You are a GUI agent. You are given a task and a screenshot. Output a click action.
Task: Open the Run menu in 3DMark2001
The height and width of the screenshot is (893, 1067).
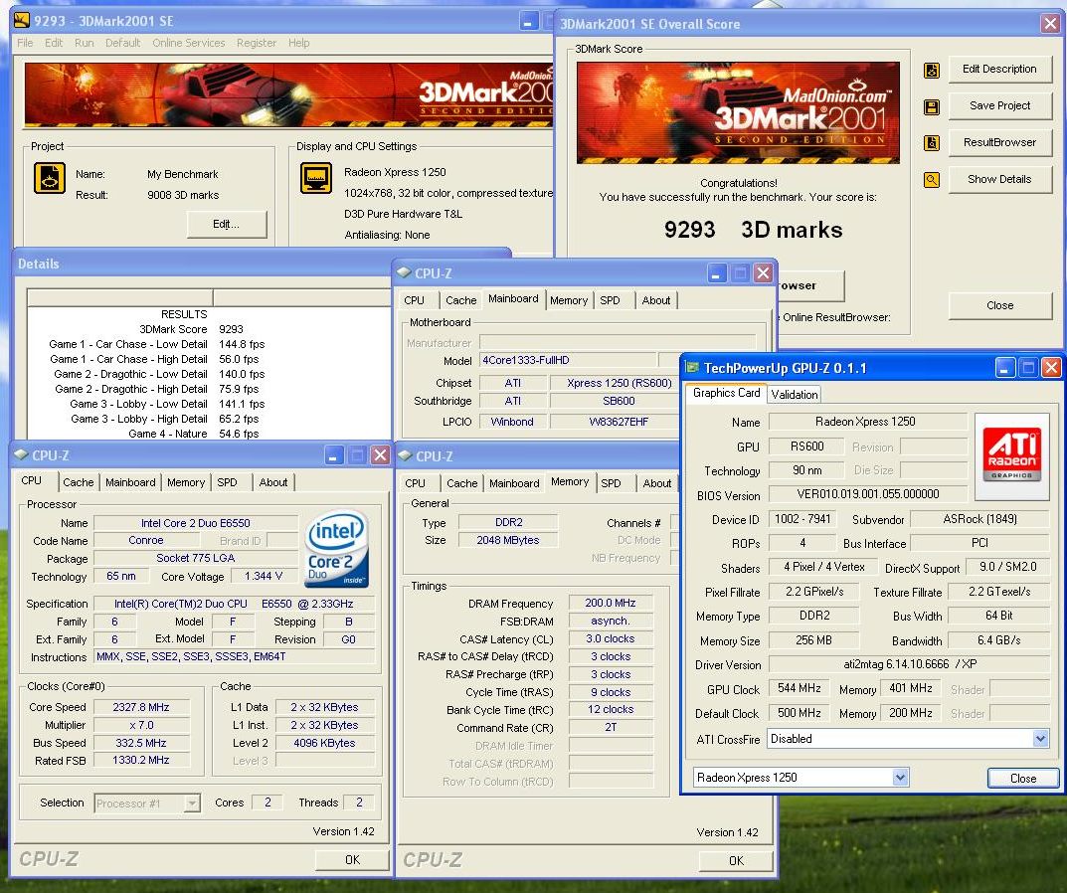tap(85, 42)
